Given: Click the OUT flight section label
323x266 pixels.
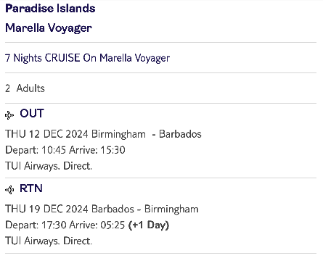Looking at the screenshot, I should pyautogui.click(x=32, y=113).
